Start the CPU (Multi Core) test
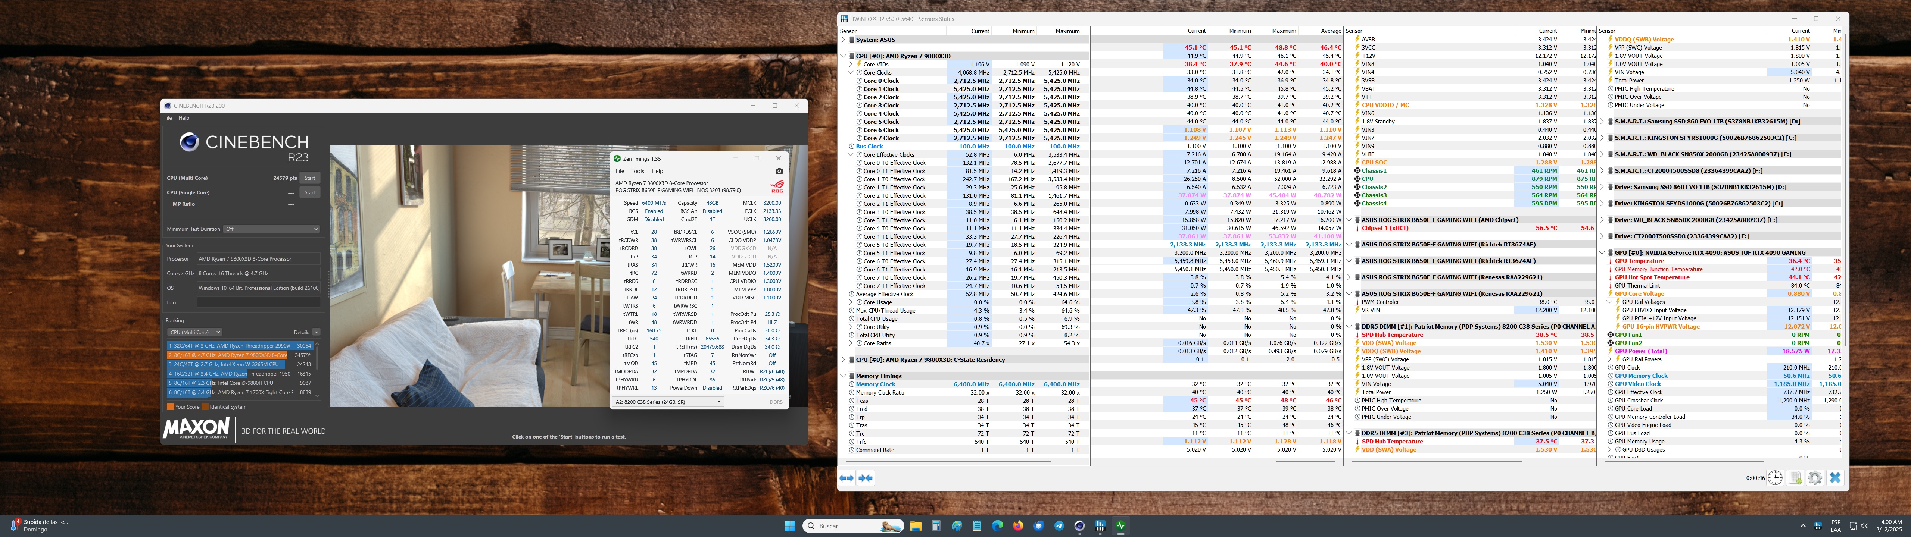Image resolution: width=1911 pixels, height=537 pixels. [309, 178]
